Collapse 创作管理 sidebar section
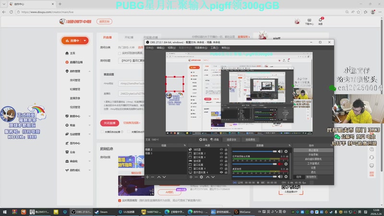Screen dimensions: 384x216 coord(89,71)
